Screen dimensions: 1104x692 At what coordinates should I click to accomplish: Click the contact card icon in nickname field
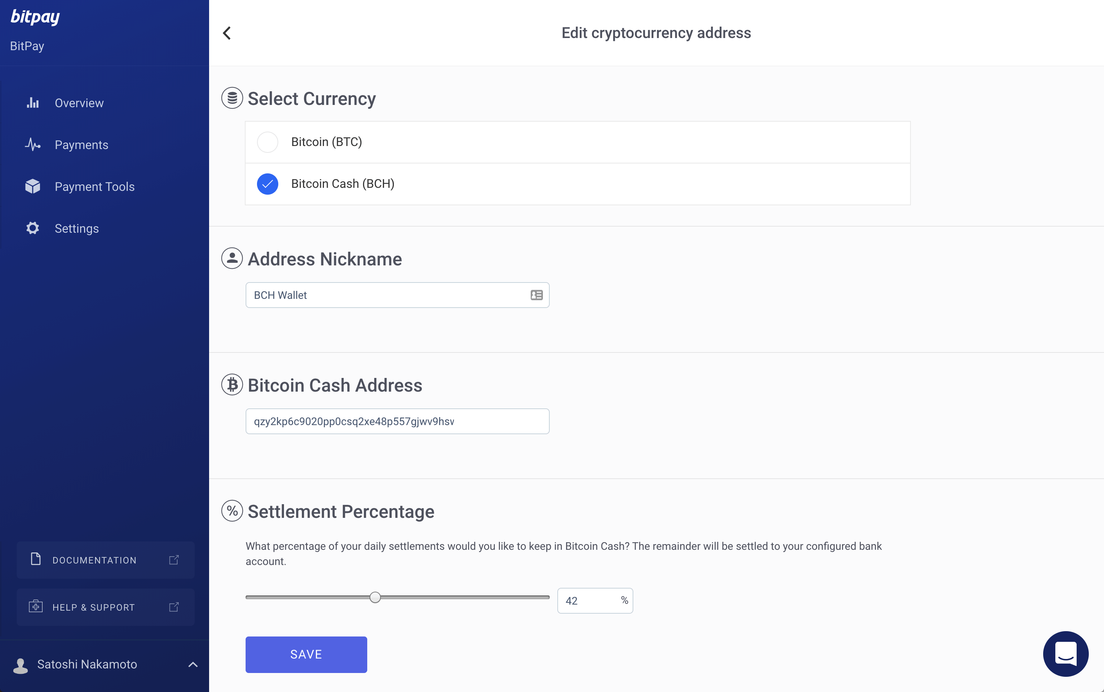[536, 295]
